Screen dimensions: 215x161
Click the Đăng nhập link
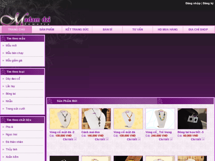point(193,3)
